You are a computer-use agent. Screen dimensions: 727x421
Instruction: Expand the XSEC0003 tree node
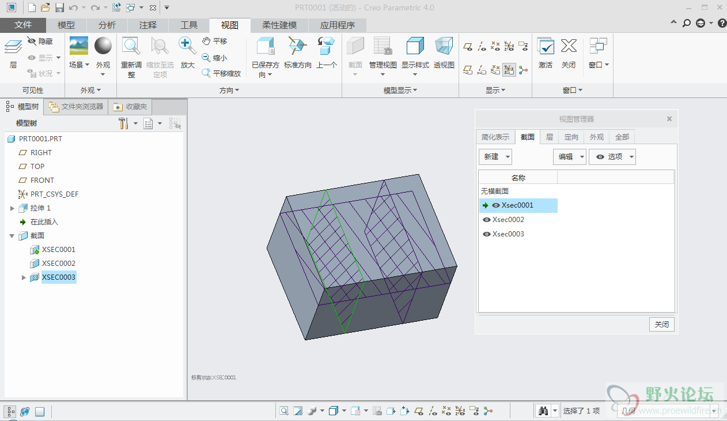tap(24, 277)
